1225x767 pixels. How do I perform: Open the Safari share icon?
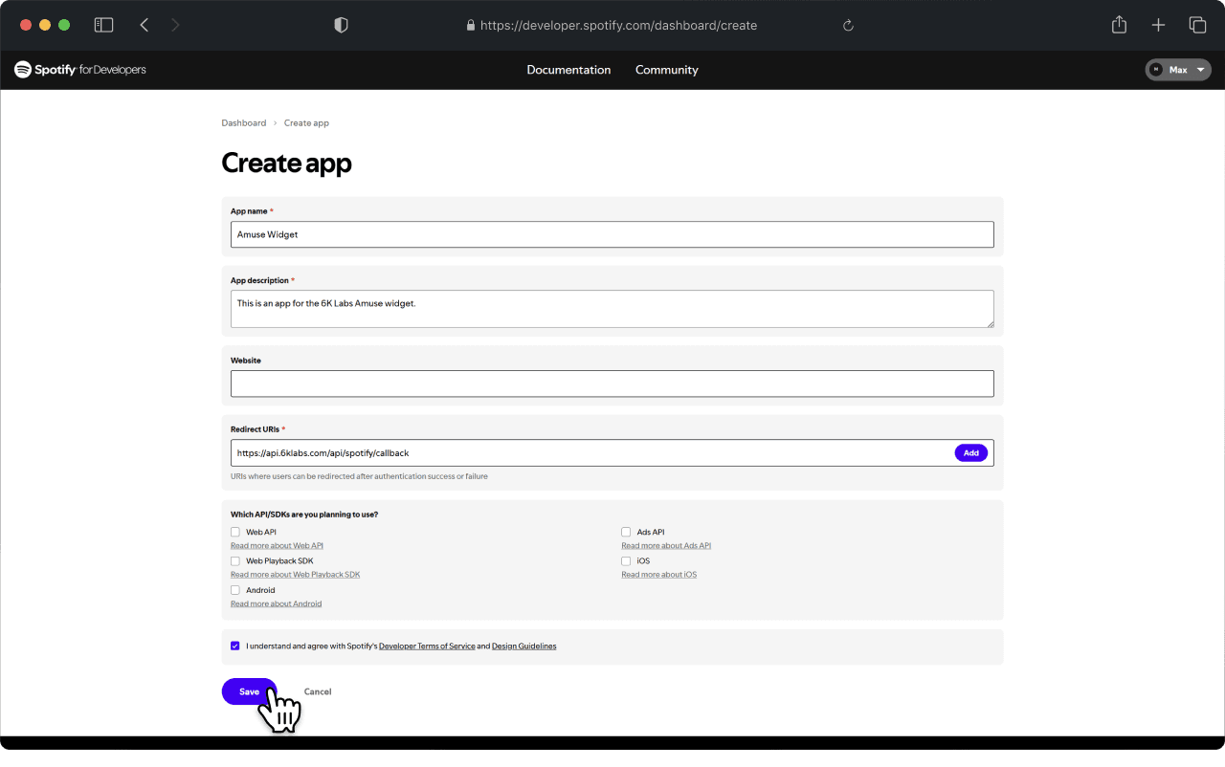1119,25
